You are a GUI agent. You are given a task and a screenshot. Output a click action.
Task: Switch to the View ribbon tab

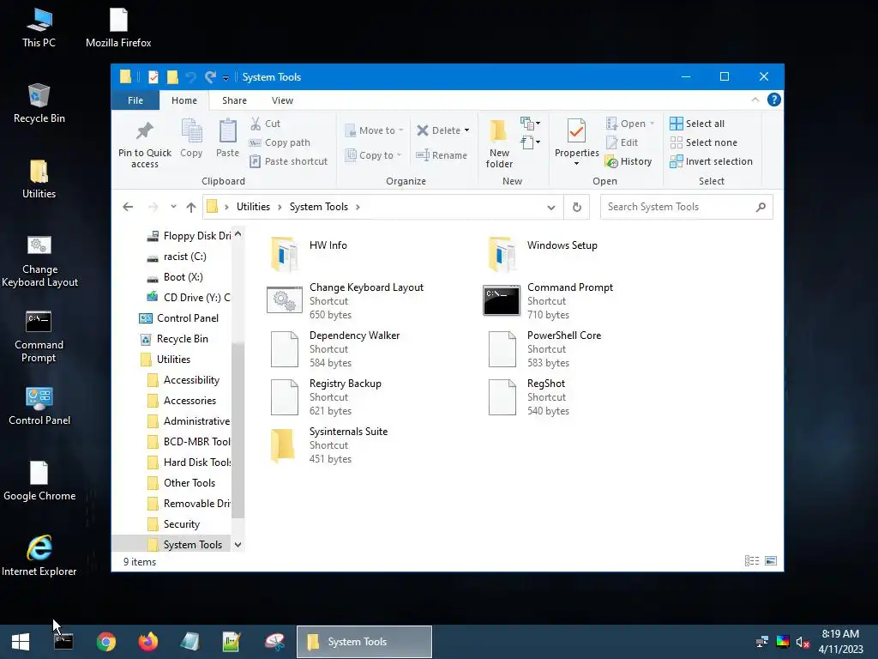point(282,100)
